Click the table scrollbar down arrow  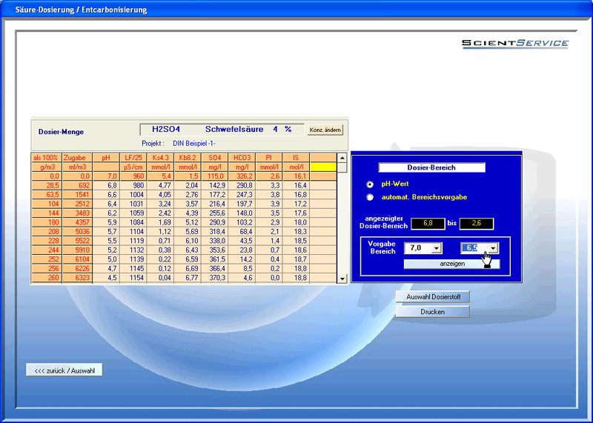(x=342, y=279)
